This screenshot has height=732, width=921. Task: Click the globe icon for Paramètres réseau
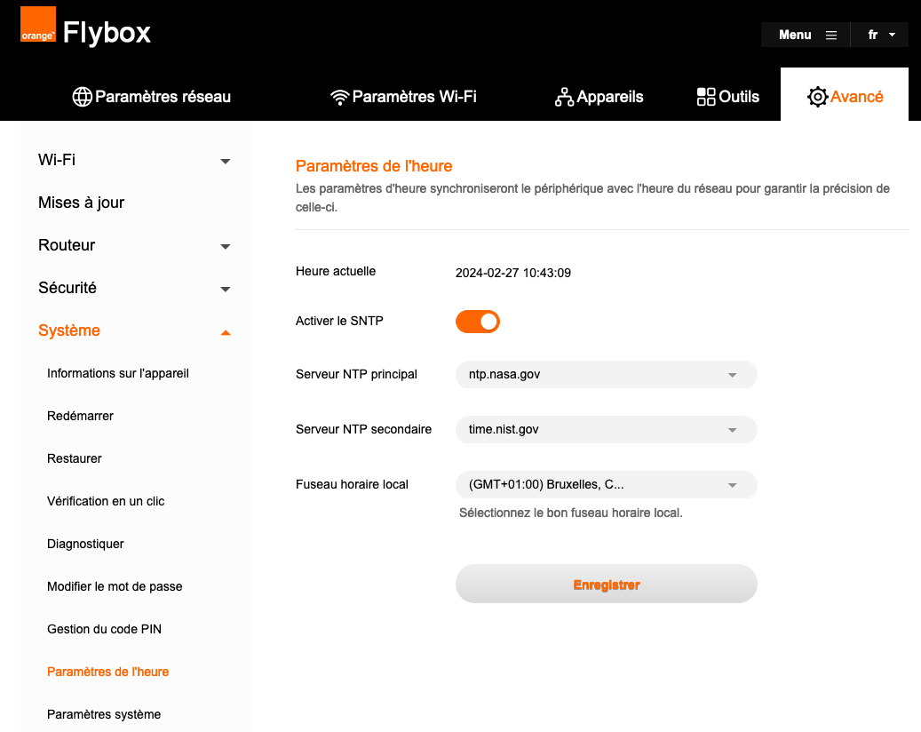[x=83, y=97]
